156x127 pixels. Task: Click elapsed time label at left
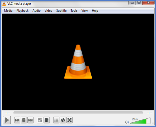(x=7, y=113)
